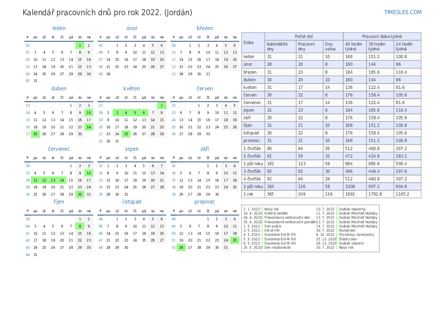This screenshot has height=314, width=444.
Task: Select the 'červenec' month heading above its calendar
Action: pyautogui.click(x=59, y=149)
